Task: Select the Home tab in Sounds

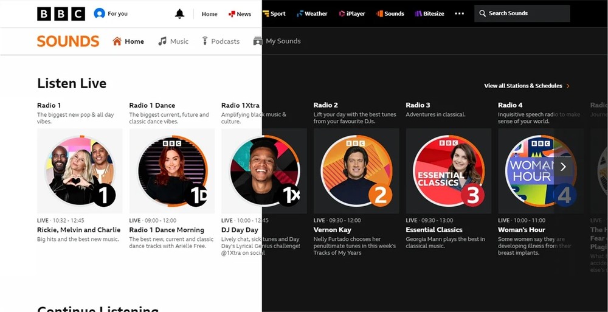Action: click(x=128, y=41)
